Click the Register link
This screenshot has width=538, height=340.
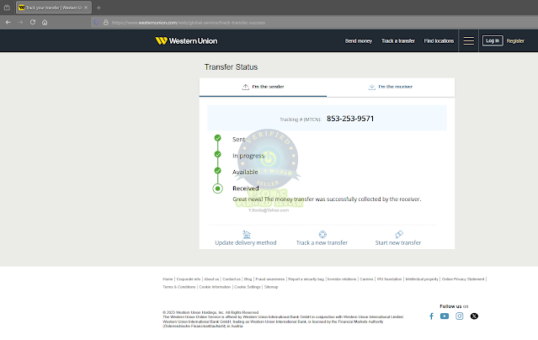pyautogui.click(x=515, y=41)
